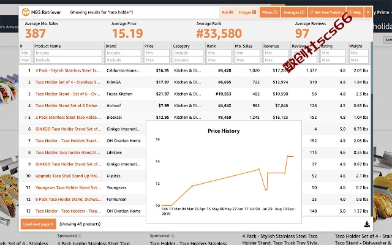
Task: Open product 6 'GINKGO Taco Holder Stand Set of...'
Action: pyautogui.click(x=68, y=129)
